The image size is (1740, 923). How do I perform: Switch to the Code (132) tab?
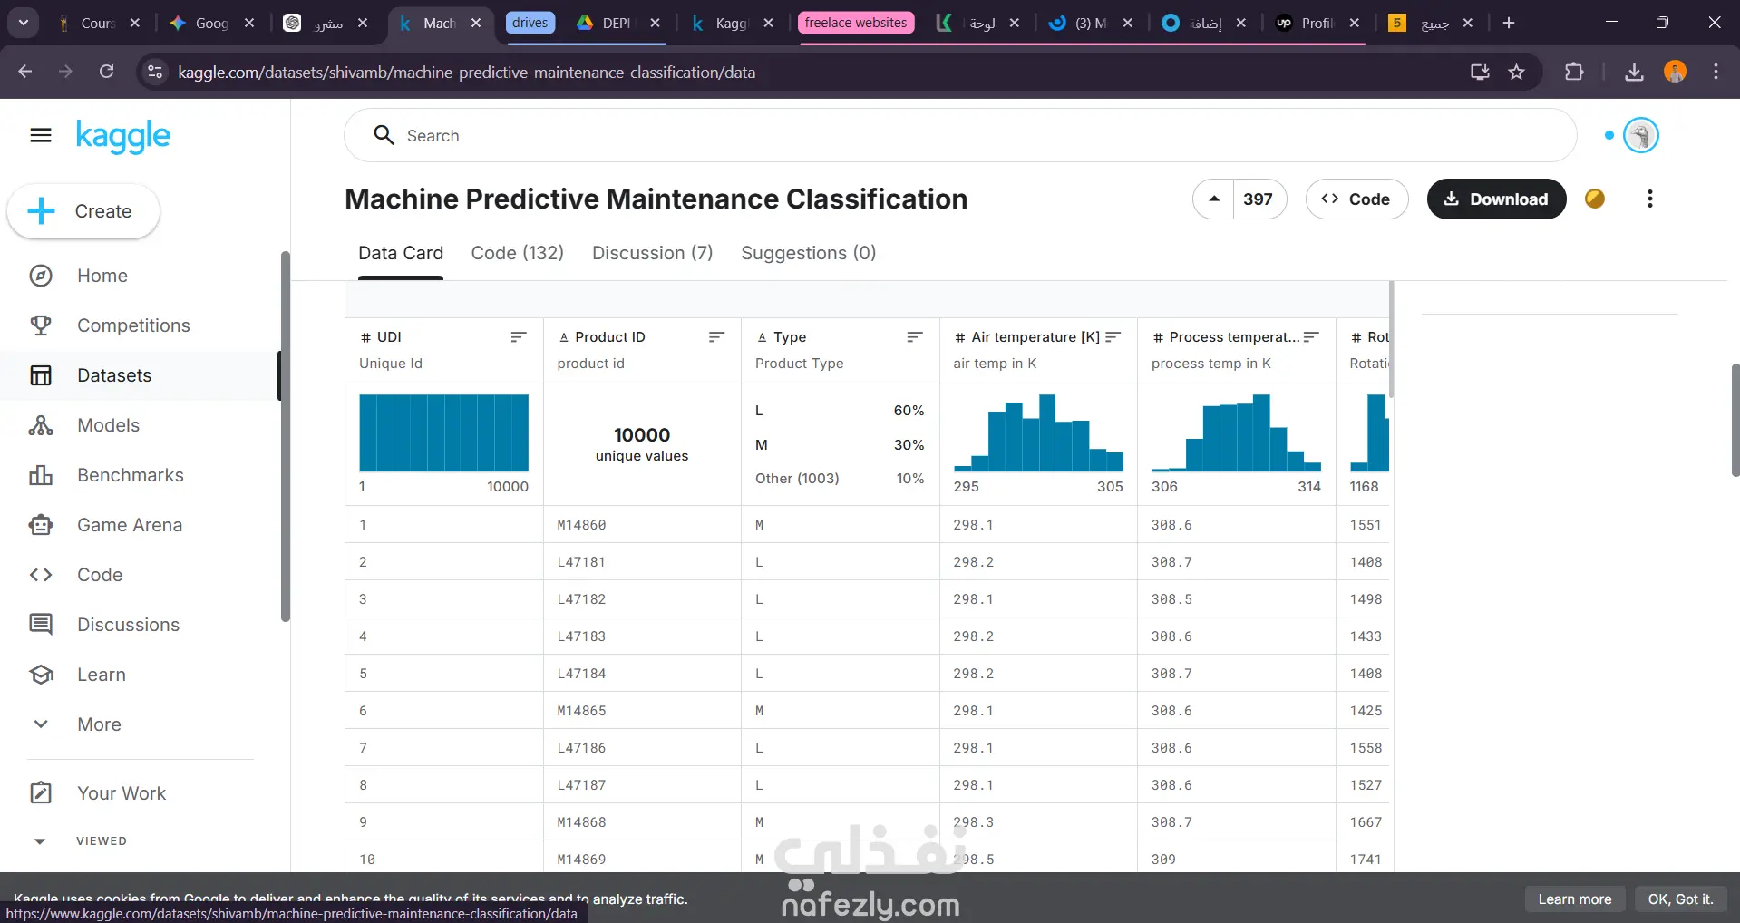click(517, 253)
